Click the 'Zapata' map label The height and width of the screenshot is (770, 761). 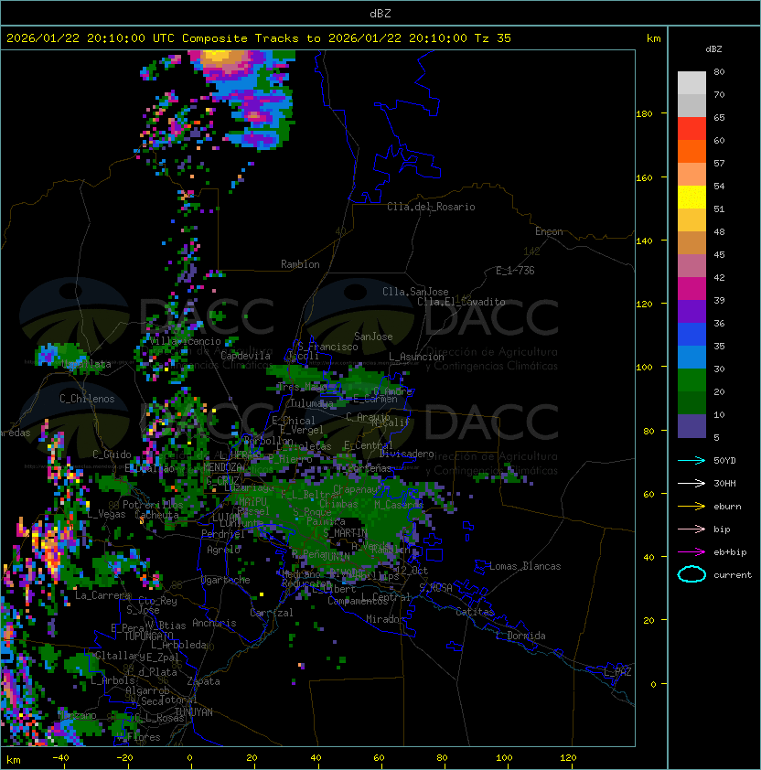[203, 681]
